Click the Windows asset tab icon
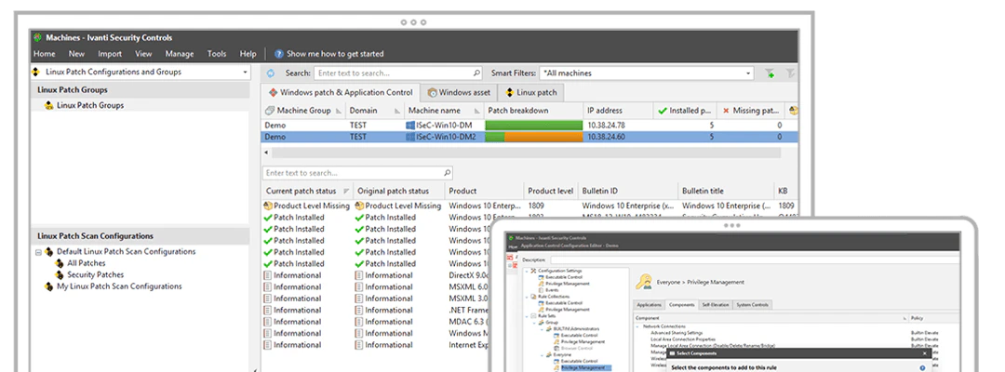The height and width of the screenshot is (372, 1005). pyautogui.click(x=433, y=92)
